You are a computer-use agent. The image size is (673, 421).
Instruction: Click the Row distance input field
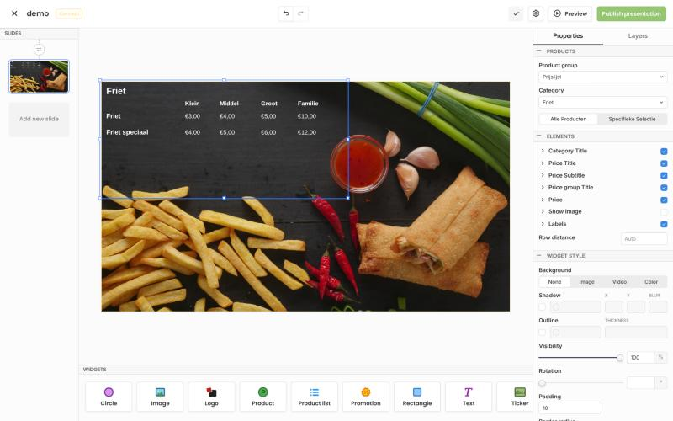coord(644,238)
